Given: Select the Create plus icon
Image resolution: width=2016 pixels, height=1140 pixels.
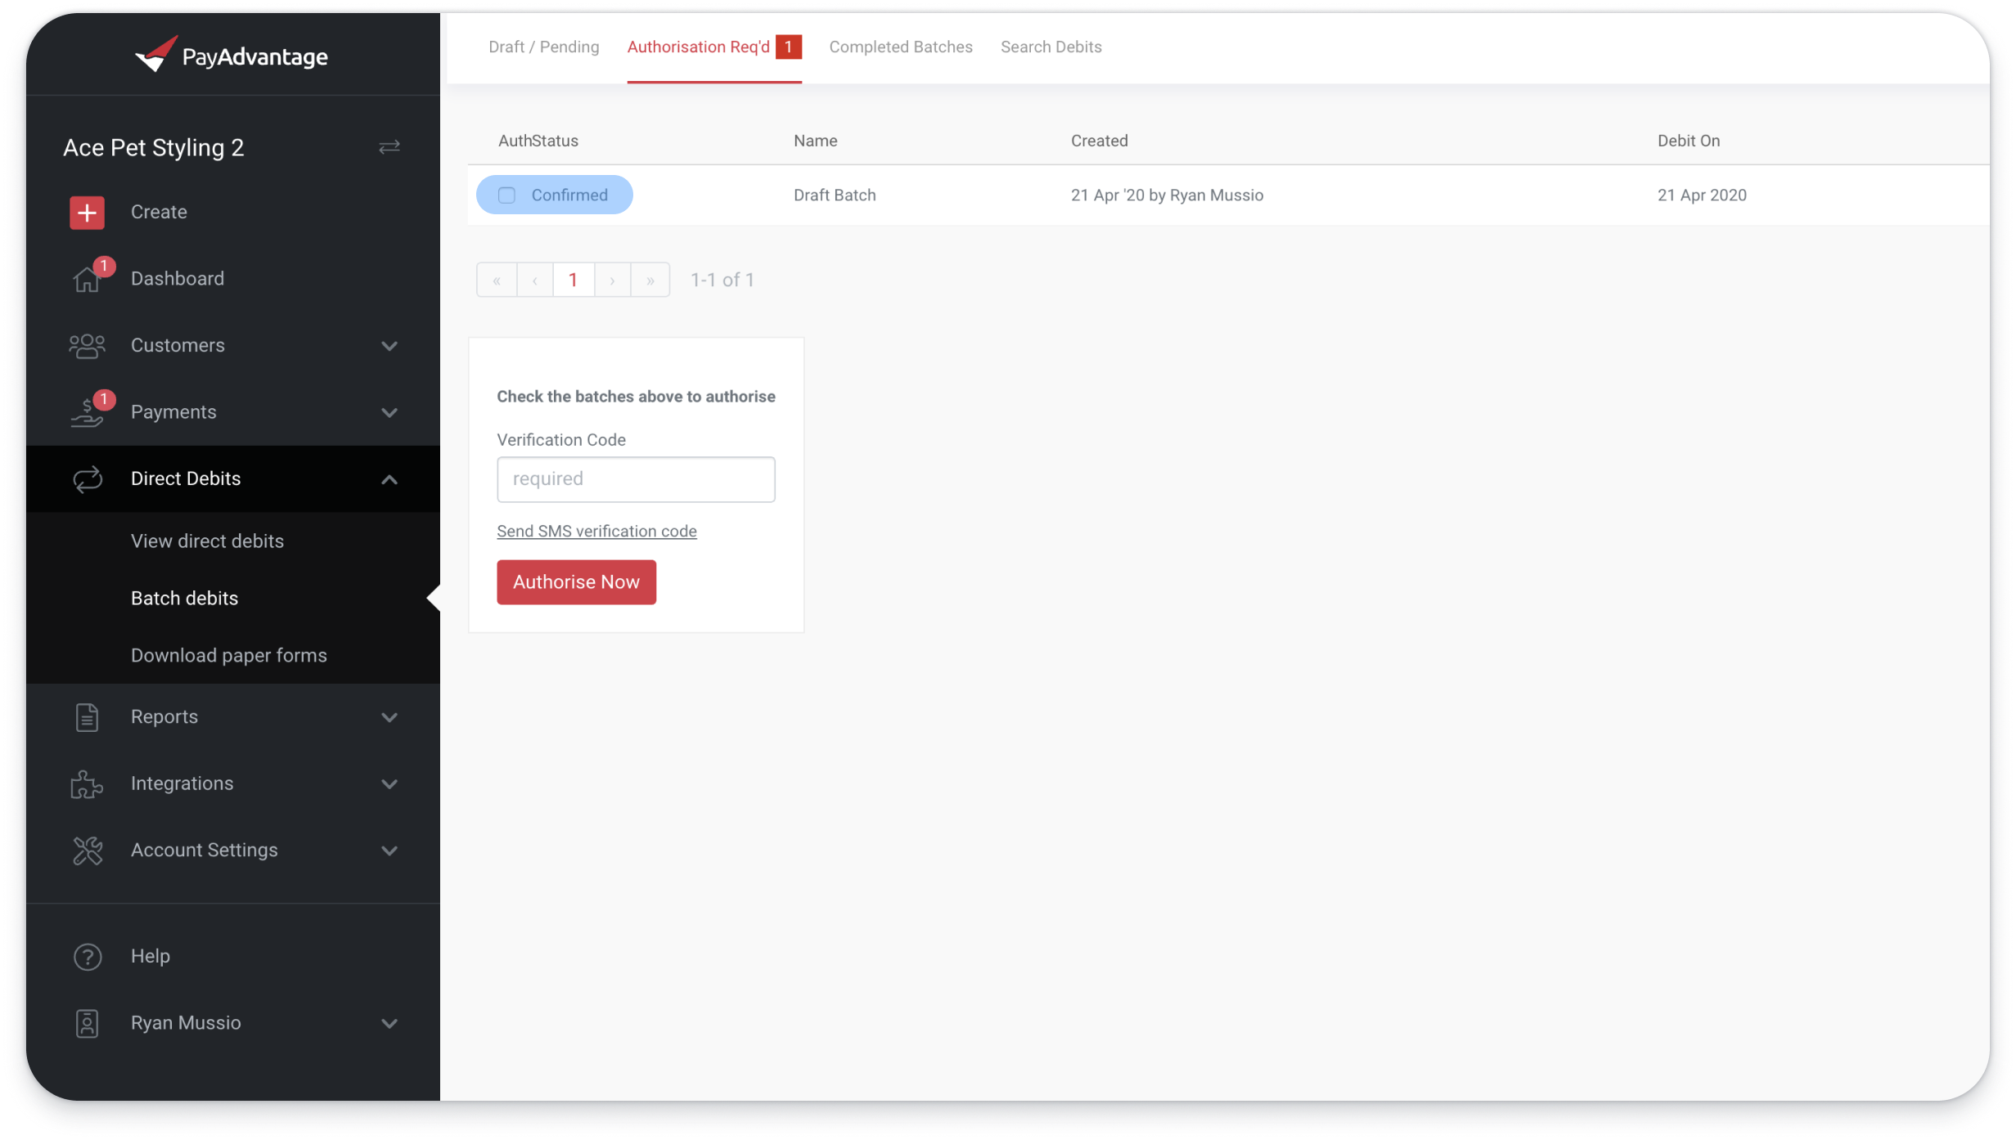Looking at the screenshot, I should 87,212.
